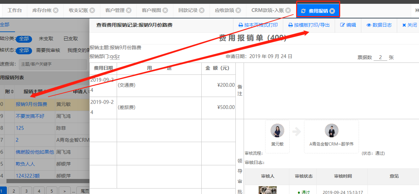The height and width of the screenshot is (194, 419).
Task: Click the tab-scroll arrow at the end of the tab bar
Action: pos(417,10)
